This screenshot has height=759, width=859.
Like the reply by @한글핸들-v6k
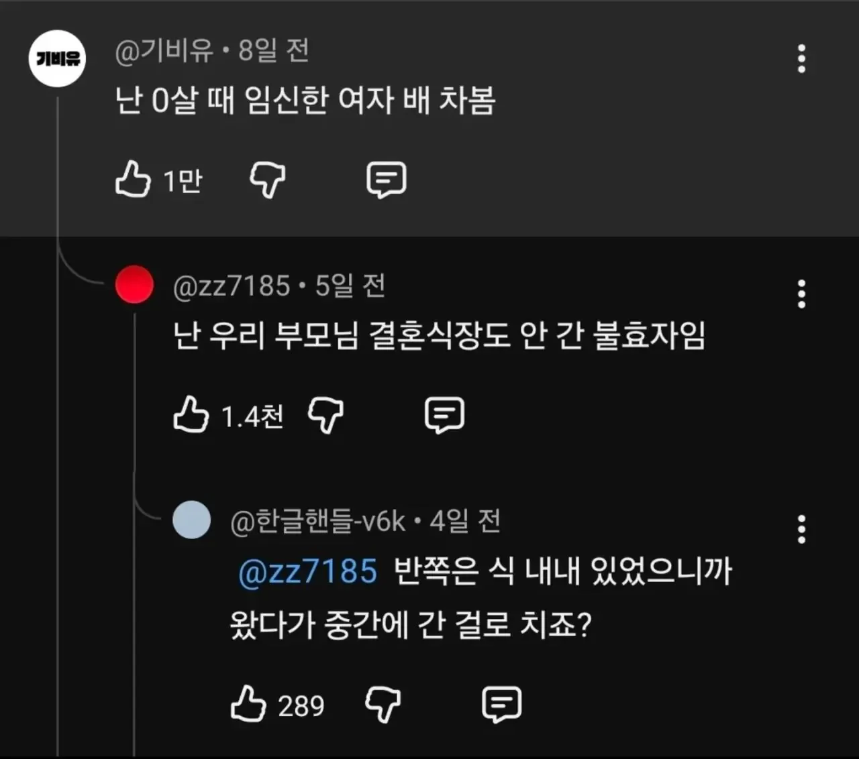(x=248, y=704)
